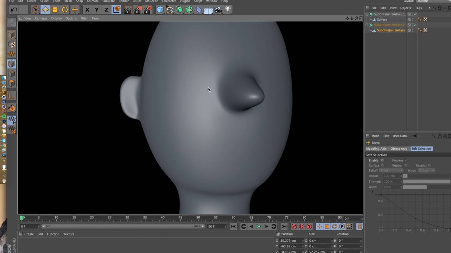451x253 pixels.
Task: Open the MoGraph menu
Action: click(152, 1)
